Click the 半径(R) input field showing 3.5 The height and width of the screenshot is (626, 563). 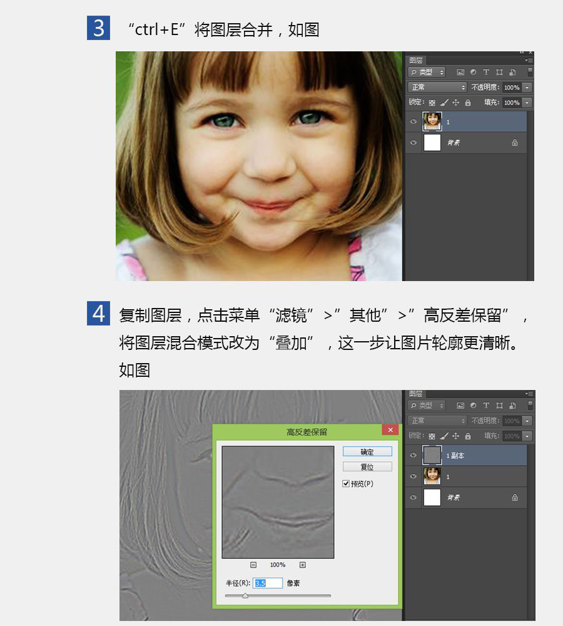[267, 583]
